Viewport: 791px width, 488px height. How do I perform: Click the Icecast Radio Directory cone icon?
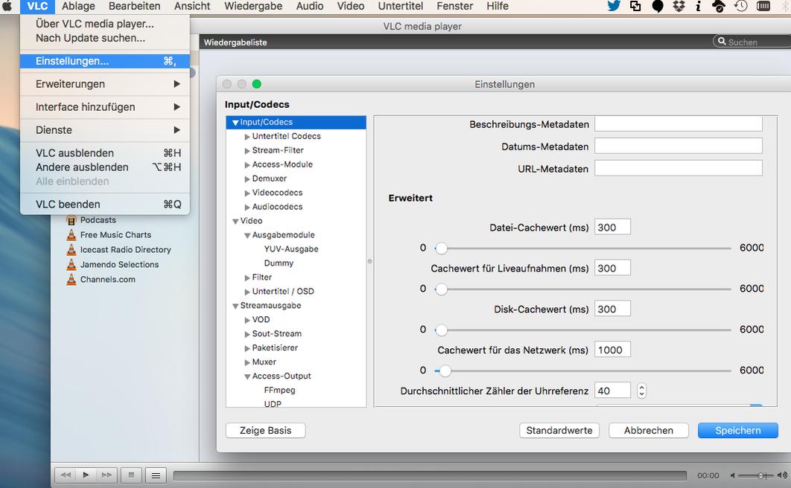[x=71, y=249]
